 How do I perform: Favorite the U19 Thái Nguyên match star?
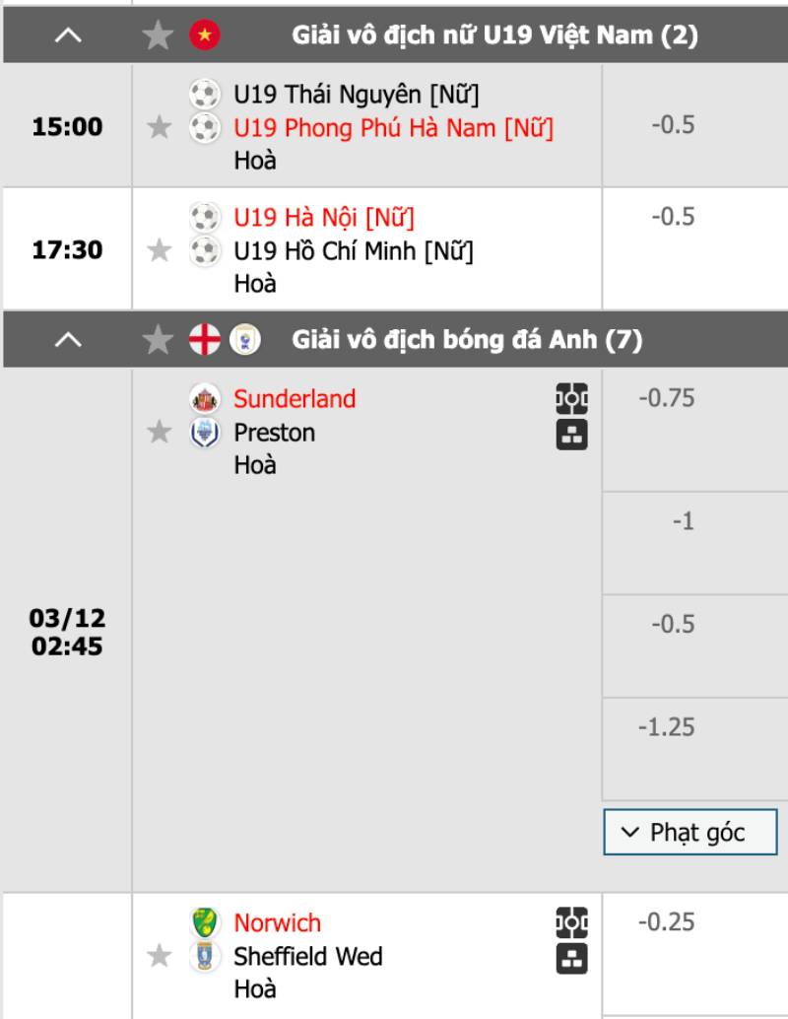point(159,127)
